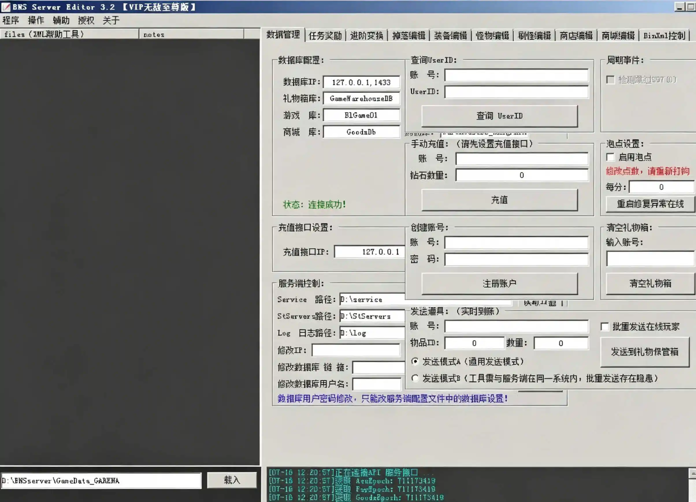Viewport: 696px width, 502px height.
Task: Click the 发送到礼物保管箱 button
Action: pos(645,352)
